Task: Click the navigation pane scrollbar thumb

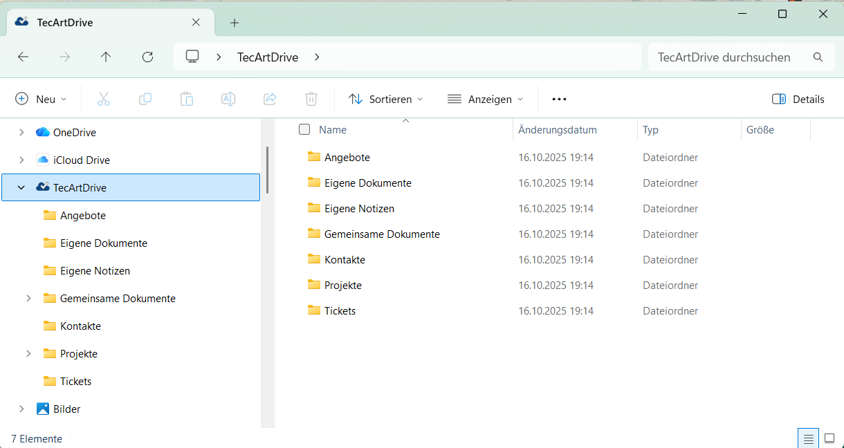Action: (267, 170)
